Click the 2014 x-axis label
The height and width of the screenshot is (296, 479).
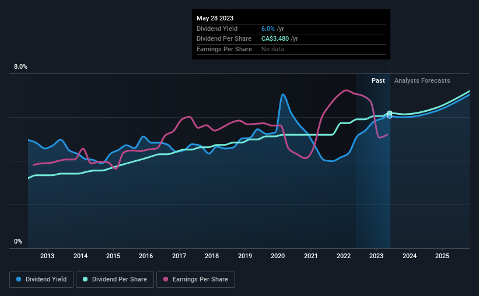(x=81, y=256)
